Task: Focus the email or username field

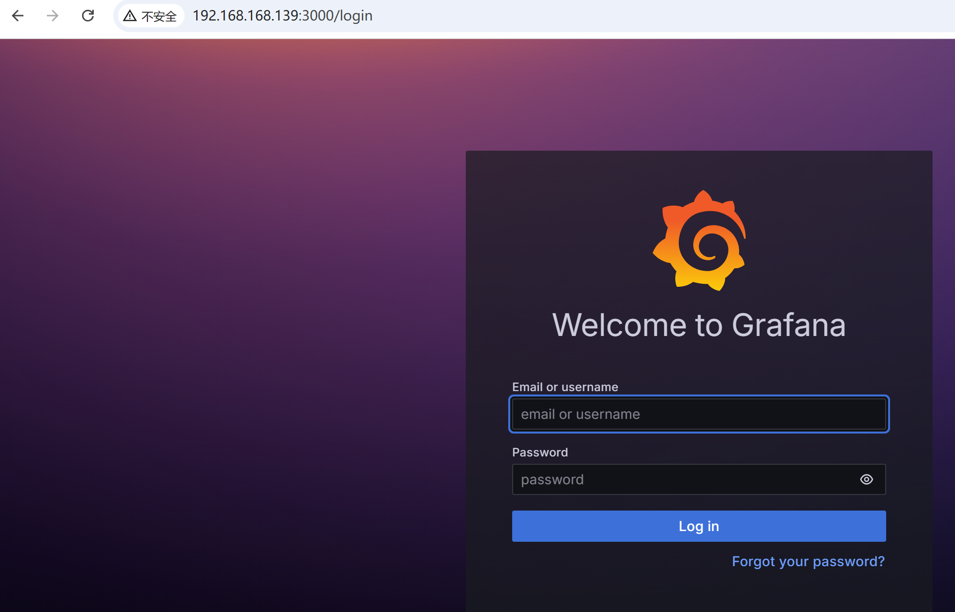Action: (698, 414)
